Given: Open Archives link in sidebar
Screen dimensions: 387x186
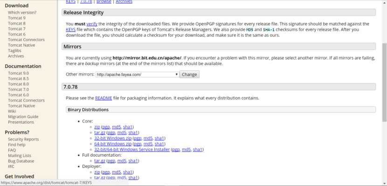Looking at the screenshot, I should (16, 56).
